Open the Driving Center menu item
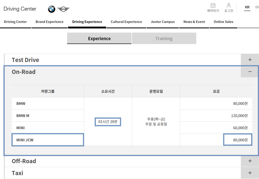Image resolution: width=259 pixels, height=179 pixels. [x=15, y=22]
